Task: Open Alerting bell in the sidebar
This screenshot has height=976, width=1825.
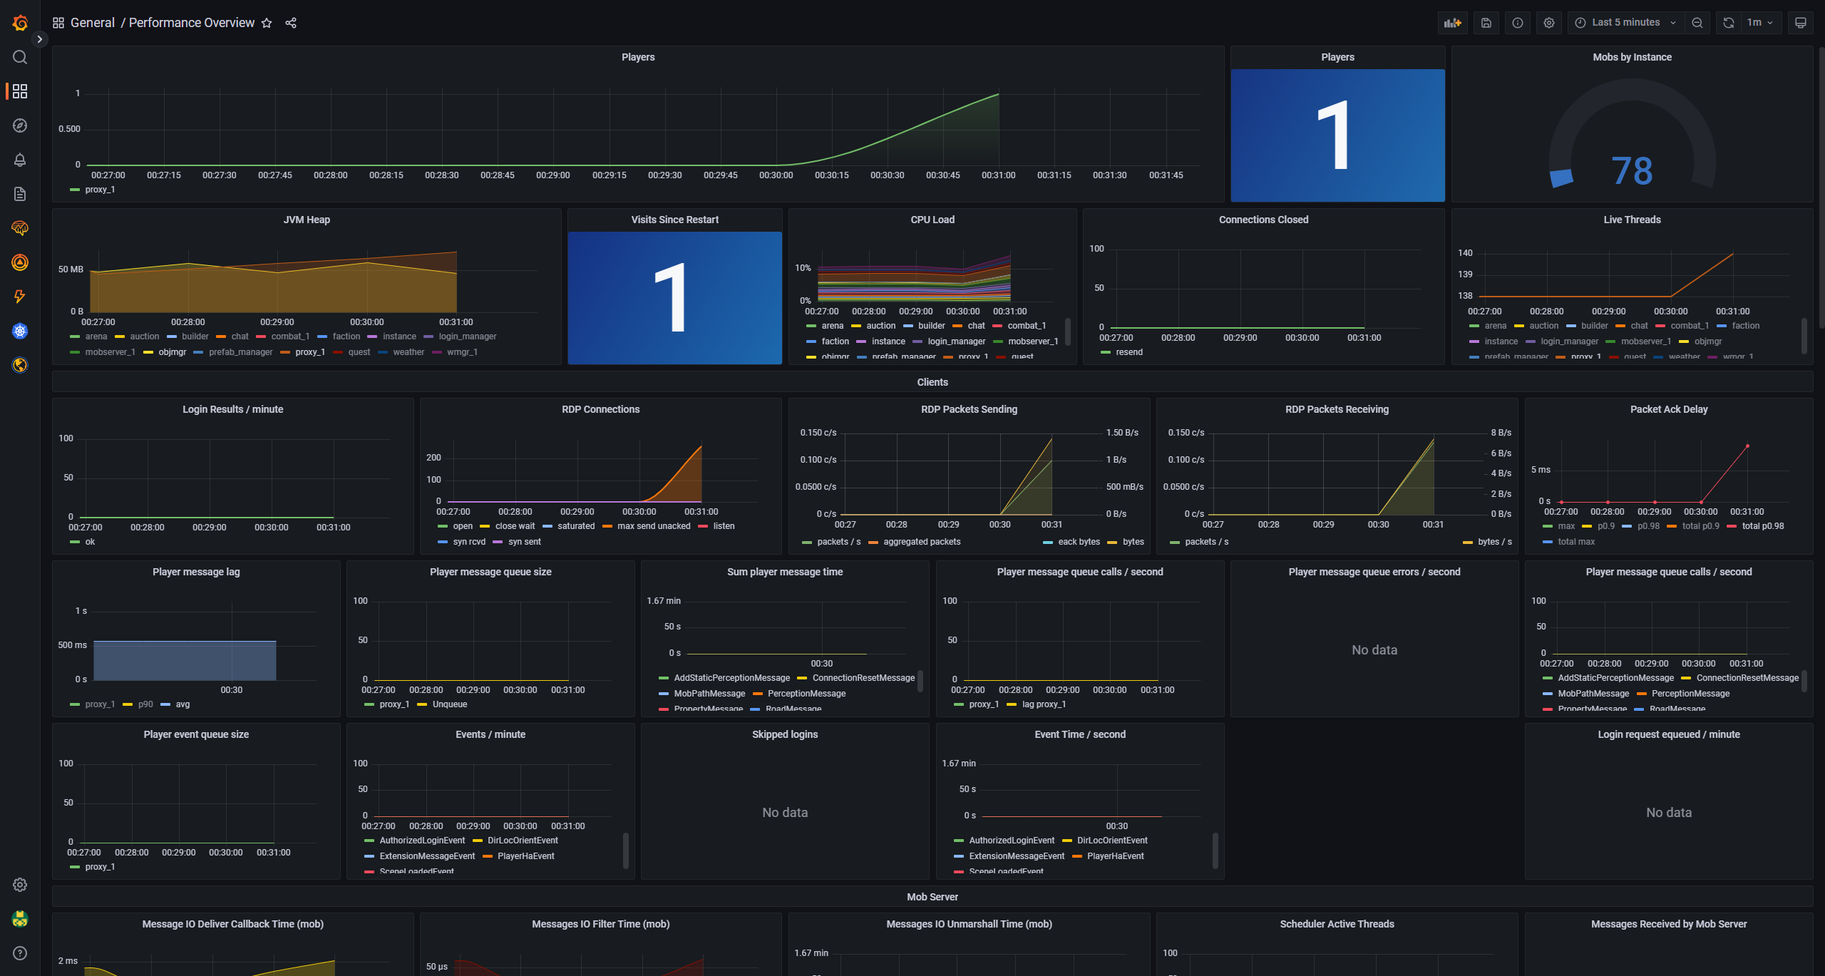Action: 20,160
